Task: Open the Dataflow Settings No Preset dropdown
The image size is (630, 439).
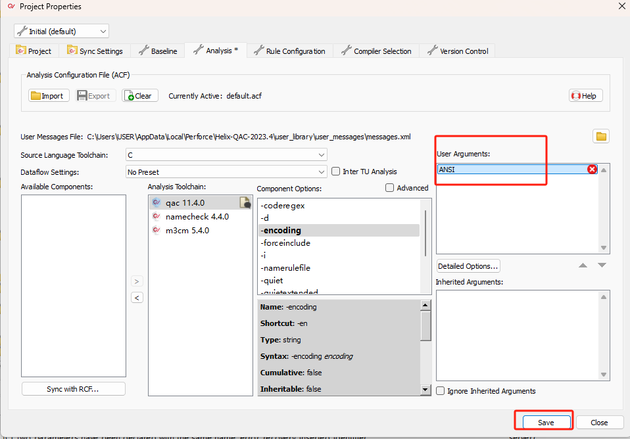Action: point(226,172)
